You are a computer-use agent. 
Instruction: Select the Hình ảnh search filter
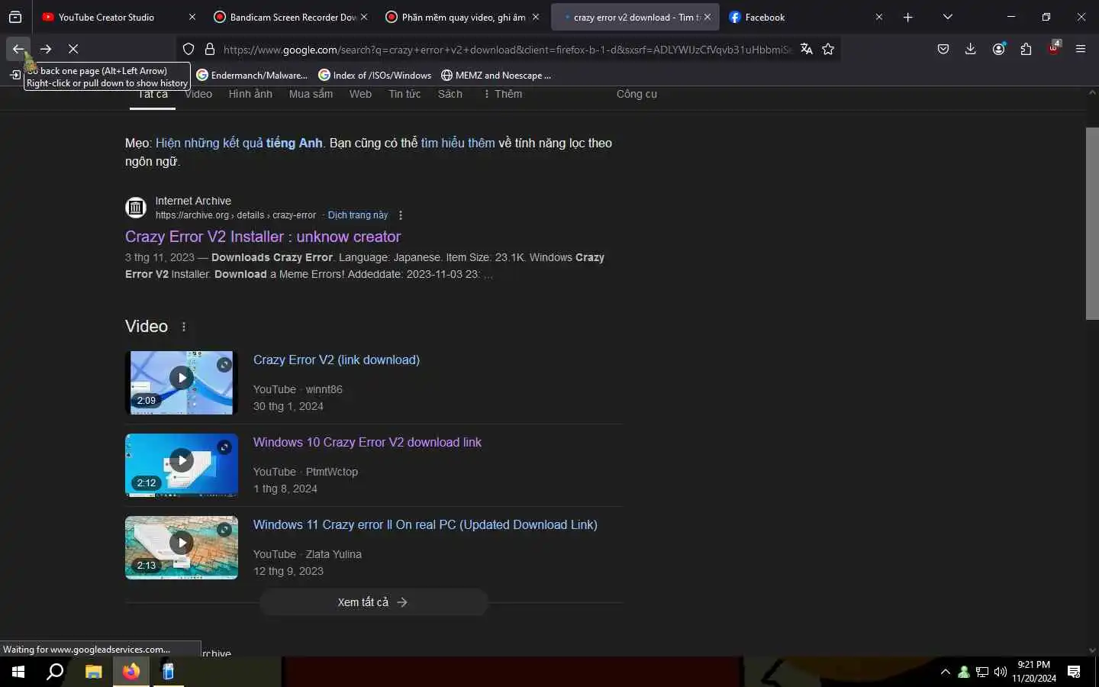point(250,94)
